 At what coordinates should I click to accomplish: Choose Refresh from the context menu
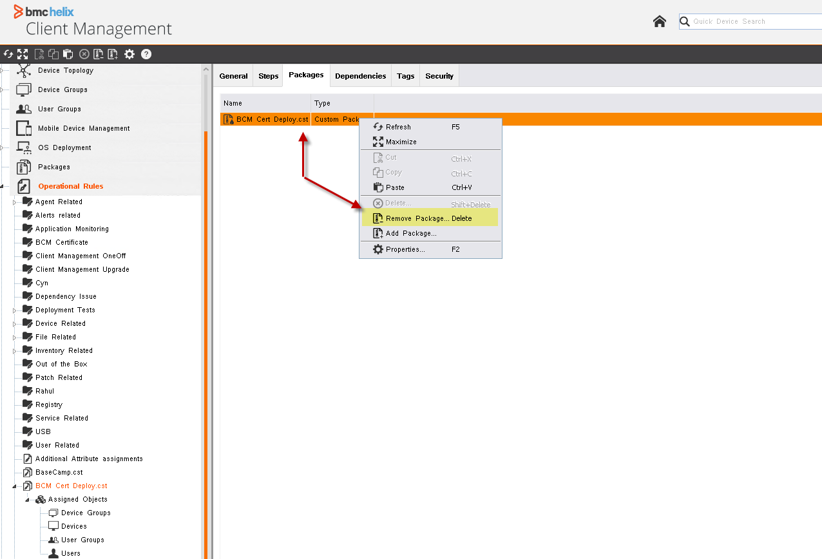point(430,127)
